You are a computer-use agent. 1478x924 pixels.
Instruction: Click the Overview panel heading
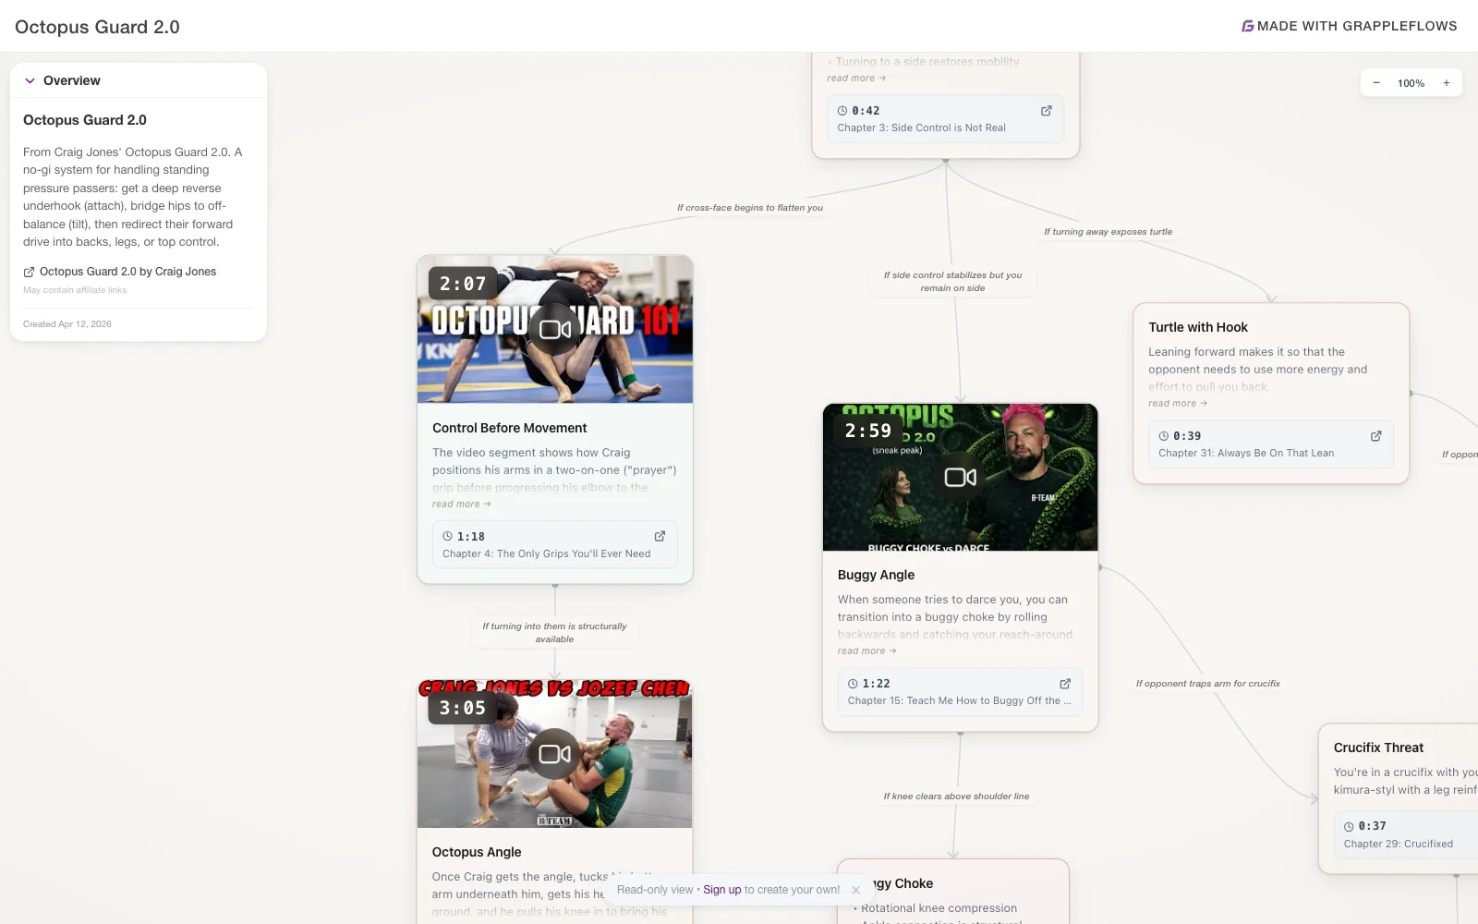pyautogui.click(x=71, y=80)
